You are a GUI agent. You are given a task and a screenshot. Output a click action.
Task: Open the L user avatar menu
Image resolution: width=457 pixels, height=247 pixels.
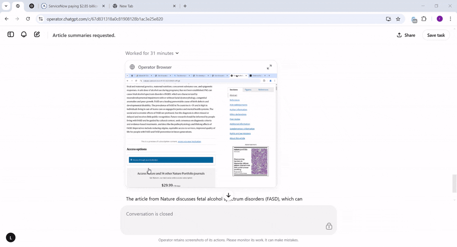pos(11,237)
